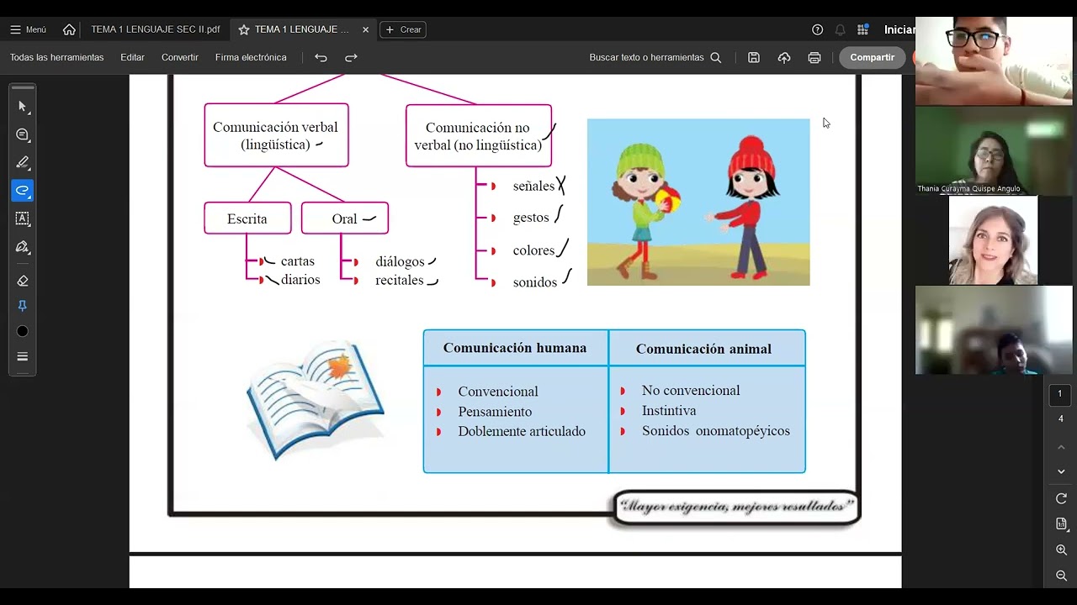Screen dimensions: 1077x605
Task: Select the starred TEMA 1 LENGUAJE tab
Action: pyautogui.click(x=302, y=29)
